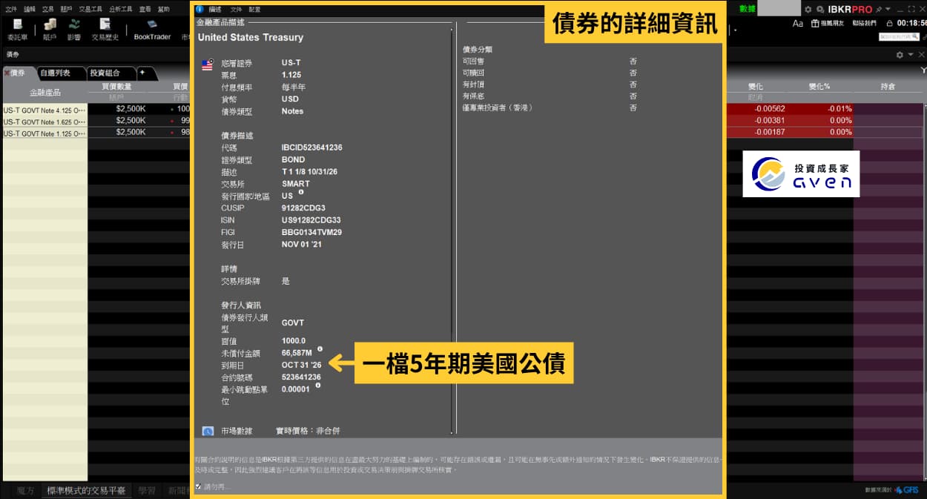
Task: Open the 分析工具 menu
Action: click(x=120, y=9)
